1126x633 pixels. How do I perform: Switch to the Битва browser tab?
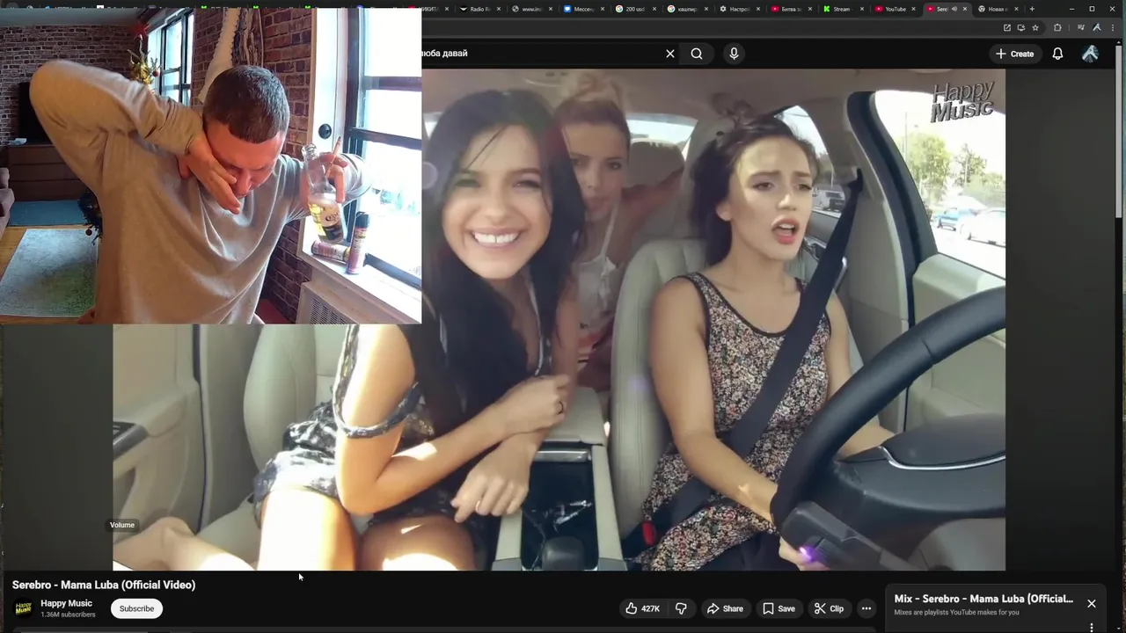click(790, 9)
